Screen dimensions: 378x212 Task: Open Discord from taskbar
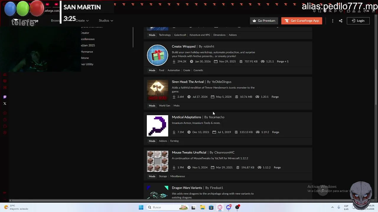click(x=229, y=207)
